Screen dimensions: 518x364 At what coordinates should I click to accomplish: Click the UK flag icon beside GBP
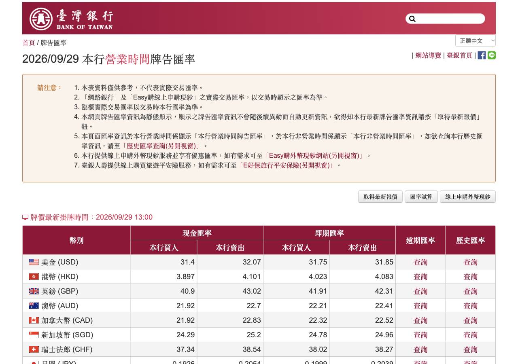click(x=34, y=291)
